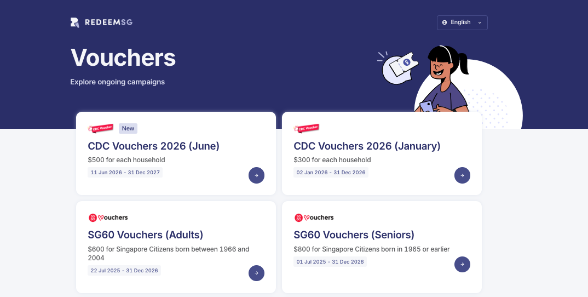
Task: Open the CDC Vouchers 2026 (January) title
Action: [x=367, y=146]
